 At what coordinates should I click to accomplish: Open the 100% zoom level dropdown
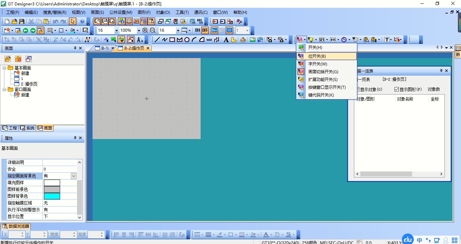coord(138,30)
